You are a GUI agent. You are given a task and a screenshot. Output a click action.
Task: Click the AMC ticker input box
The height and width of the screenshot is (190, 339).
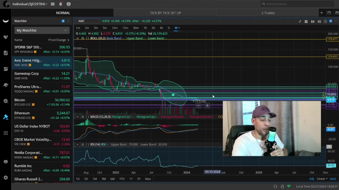[x=87, y=21]
